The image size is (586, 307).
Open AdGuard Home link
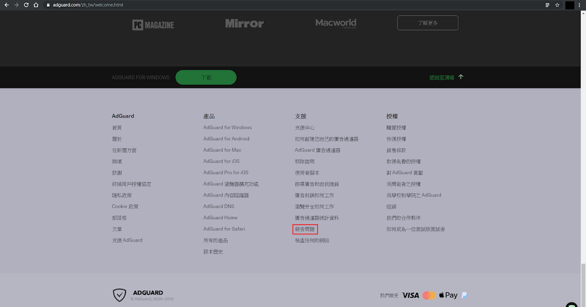pyautogui.click(x=220, y=218)
